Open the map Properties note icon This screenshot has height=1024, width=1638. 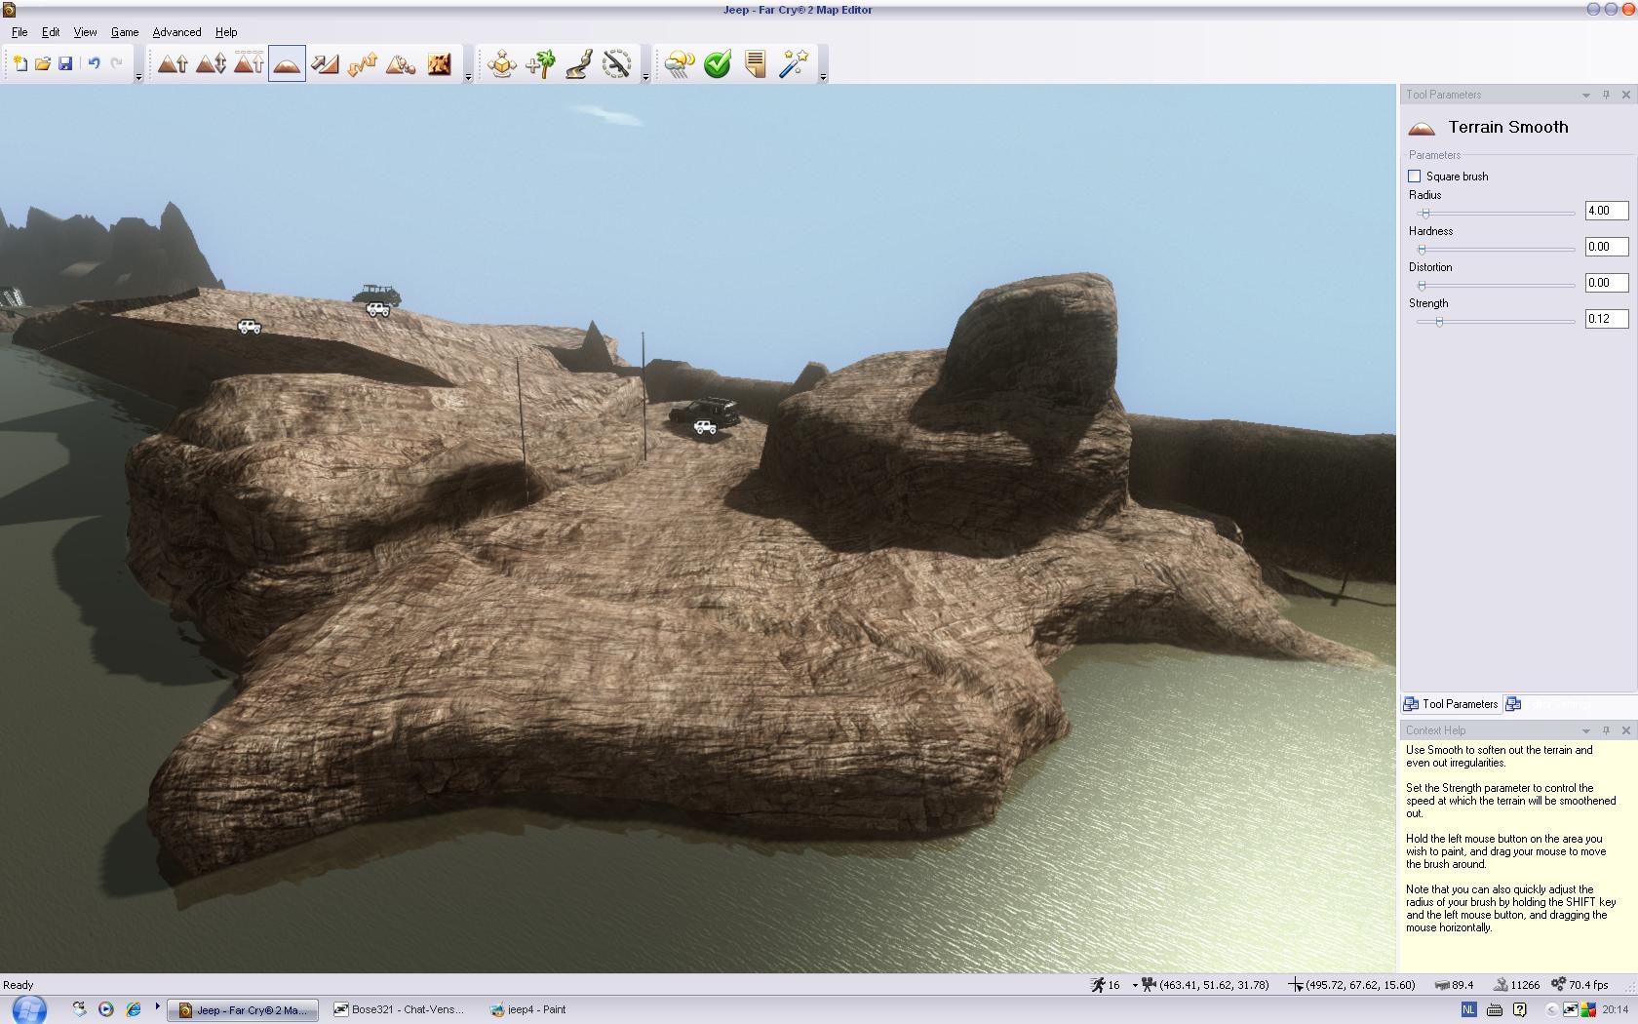(756, 64)
